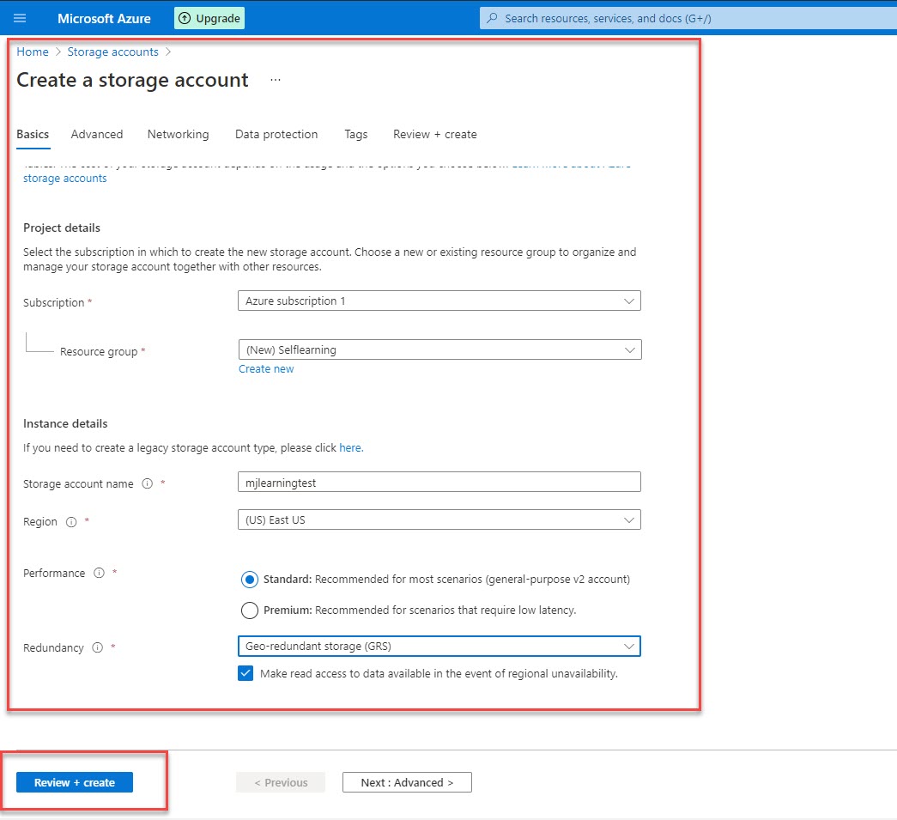Screen dimensions: 897x820
Task: Click the Create new resource group link
Action: (266, 369)
